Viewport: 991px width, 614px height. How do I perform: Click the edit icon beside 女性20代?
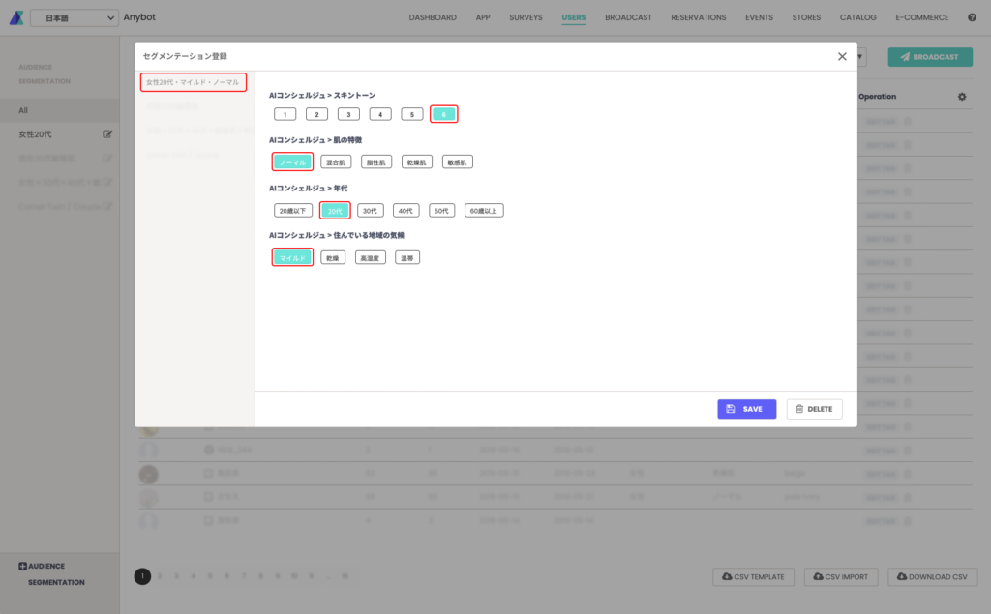(x=107, y=133)
